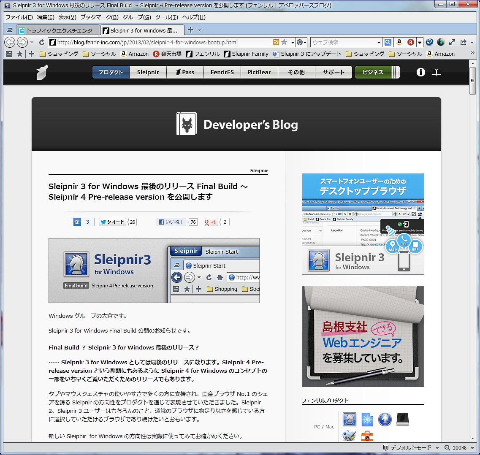Toggle full screen with the diagonal arrows icon

pos(452,42)
